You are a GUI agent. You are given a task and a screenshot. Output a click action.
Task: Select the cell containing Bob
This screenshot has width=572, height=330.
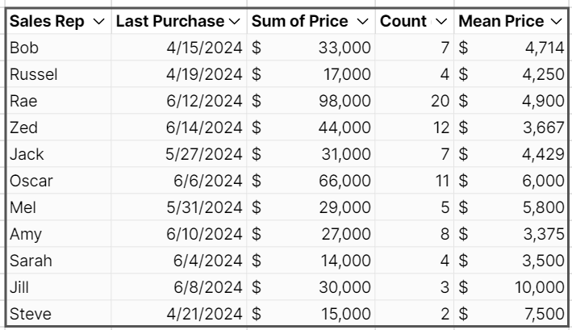pyautogui.click(x=58, y=48)
